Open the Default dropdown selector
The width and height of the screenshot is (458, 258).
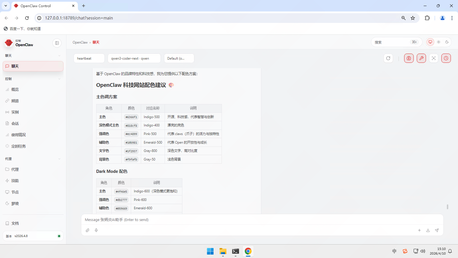(179, 58)
